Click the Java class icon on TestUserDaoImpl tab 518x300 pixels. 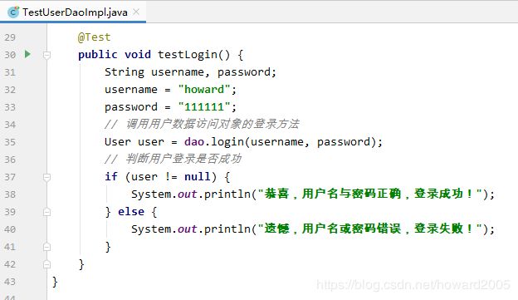(x=13, y=12)
